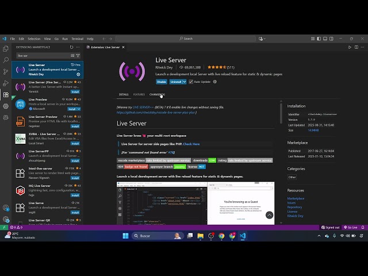This screenshot has height=276, width=368.
Task: Select the Details tab
Action: click(x=124, y=94)
